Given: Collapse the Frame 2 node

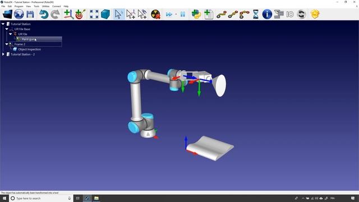Looking at the screenshot, I should pos(7,44).
